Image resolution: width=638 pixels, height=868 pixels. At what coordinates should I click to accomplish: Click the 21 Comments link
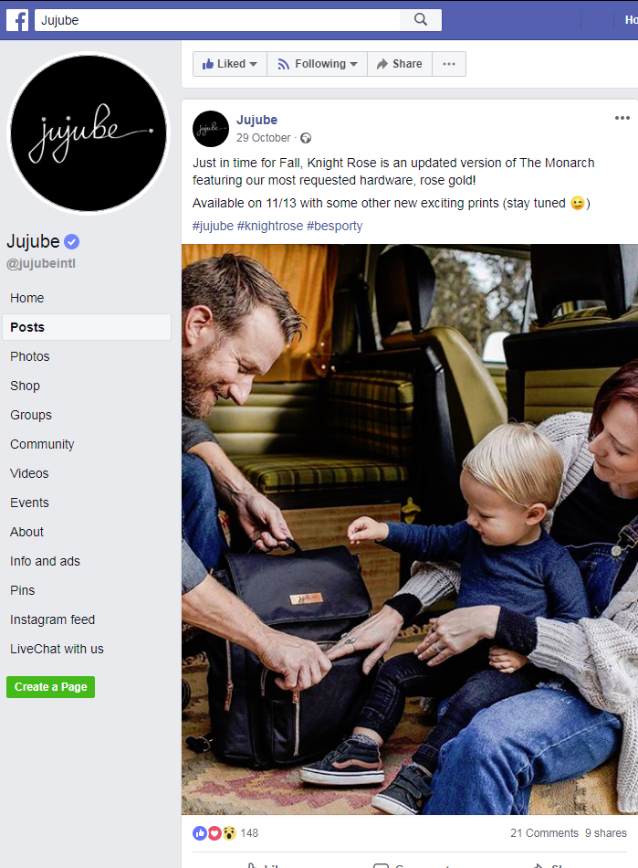(x=544, y=832)
